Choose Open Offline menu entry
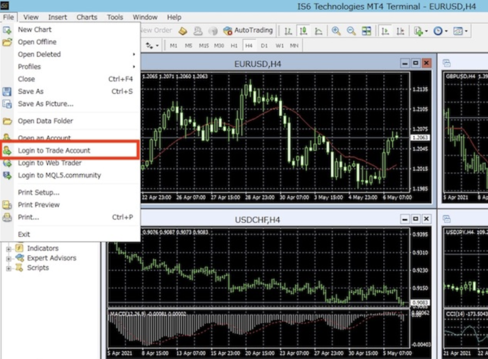This screenshot has width=488, height=359. pos(70,42)
